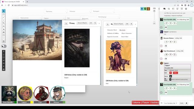Screen dimensions: 194x109
Task: Click magnifier button in Плащ dialog
Action: pyautogui.click(x=95, y=23)
